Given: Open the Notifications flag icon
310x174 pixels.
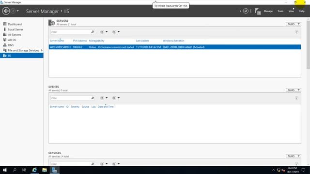Looking at the screenshot, I should tap(258, 11).
